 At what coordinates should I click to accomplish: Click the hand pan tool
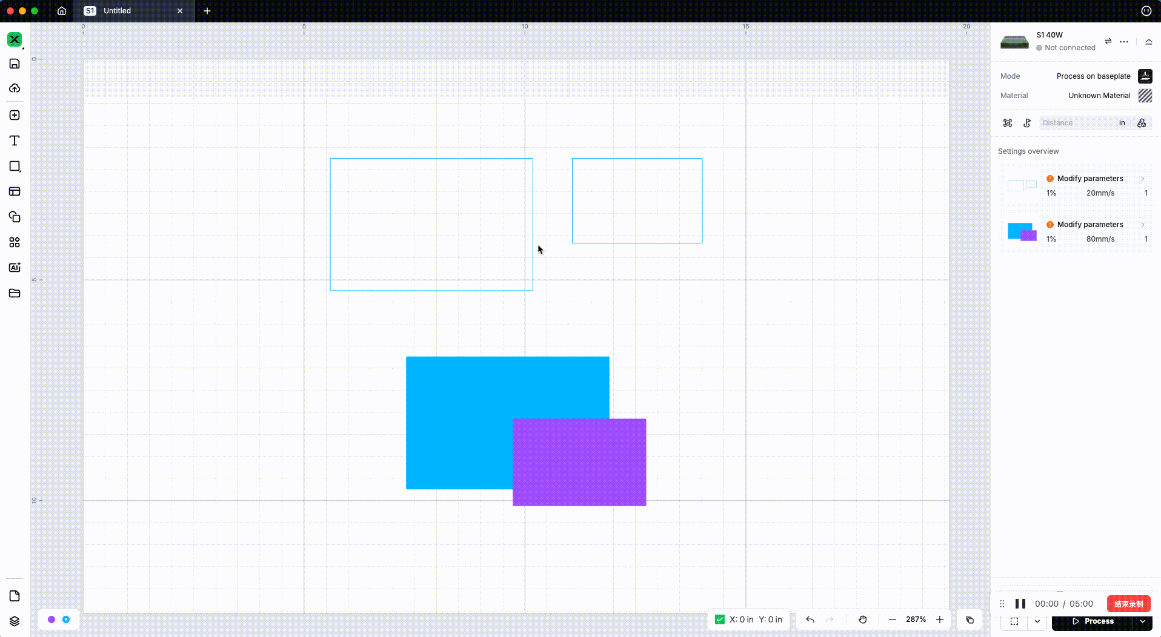pos(863,619)
